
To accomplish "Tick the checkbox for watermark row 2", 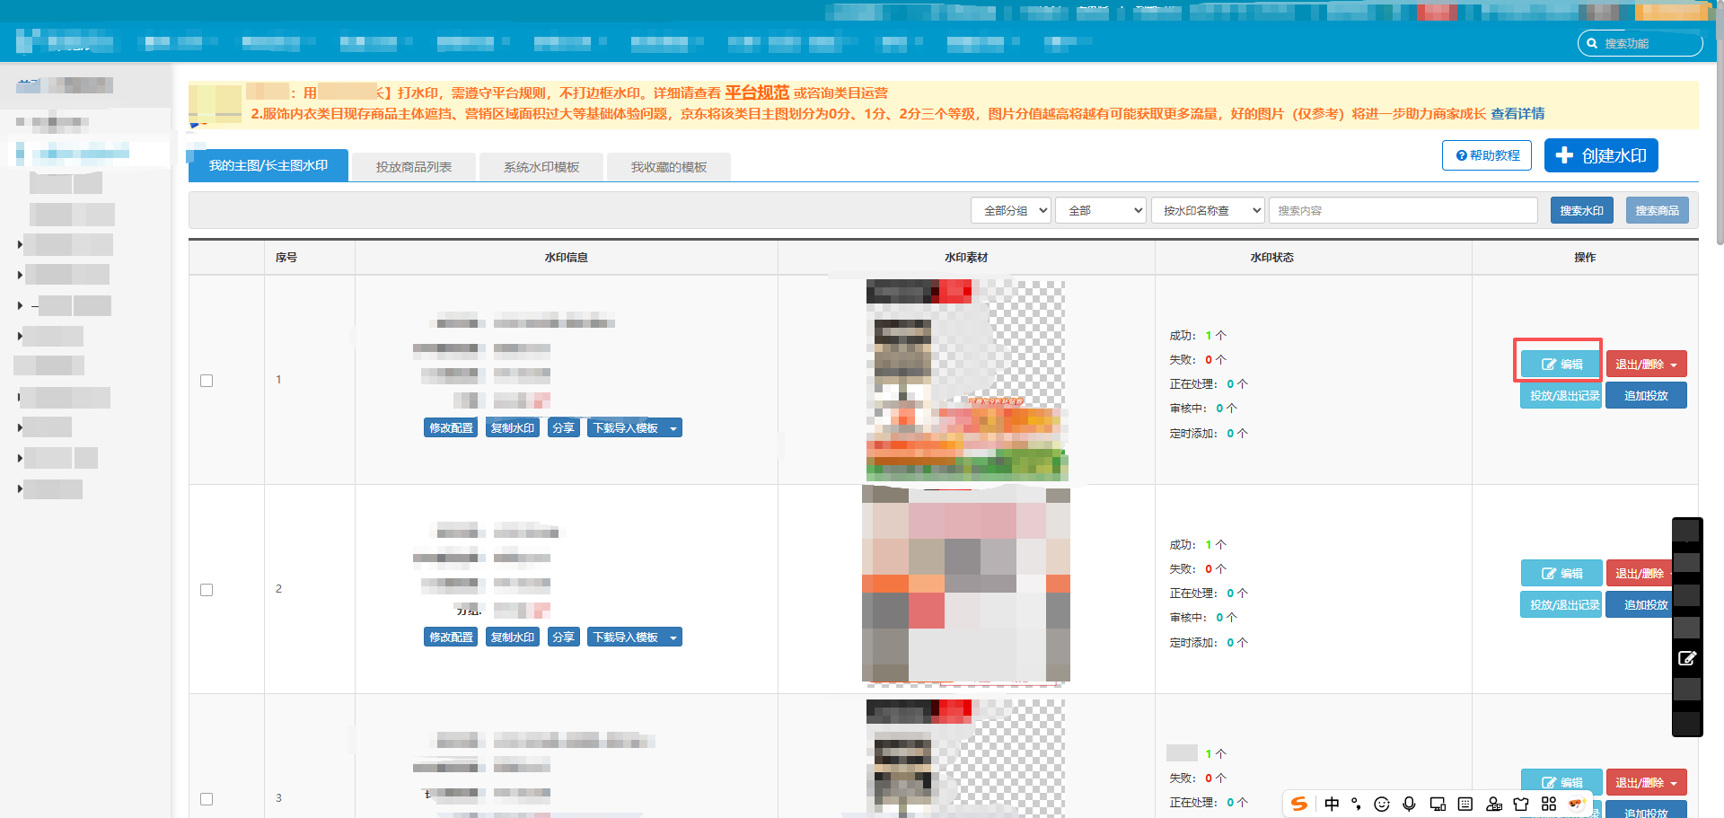I will click(x=207, y=590).
